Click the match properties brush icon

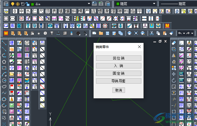pyautogui.click(x=171, y=33)
